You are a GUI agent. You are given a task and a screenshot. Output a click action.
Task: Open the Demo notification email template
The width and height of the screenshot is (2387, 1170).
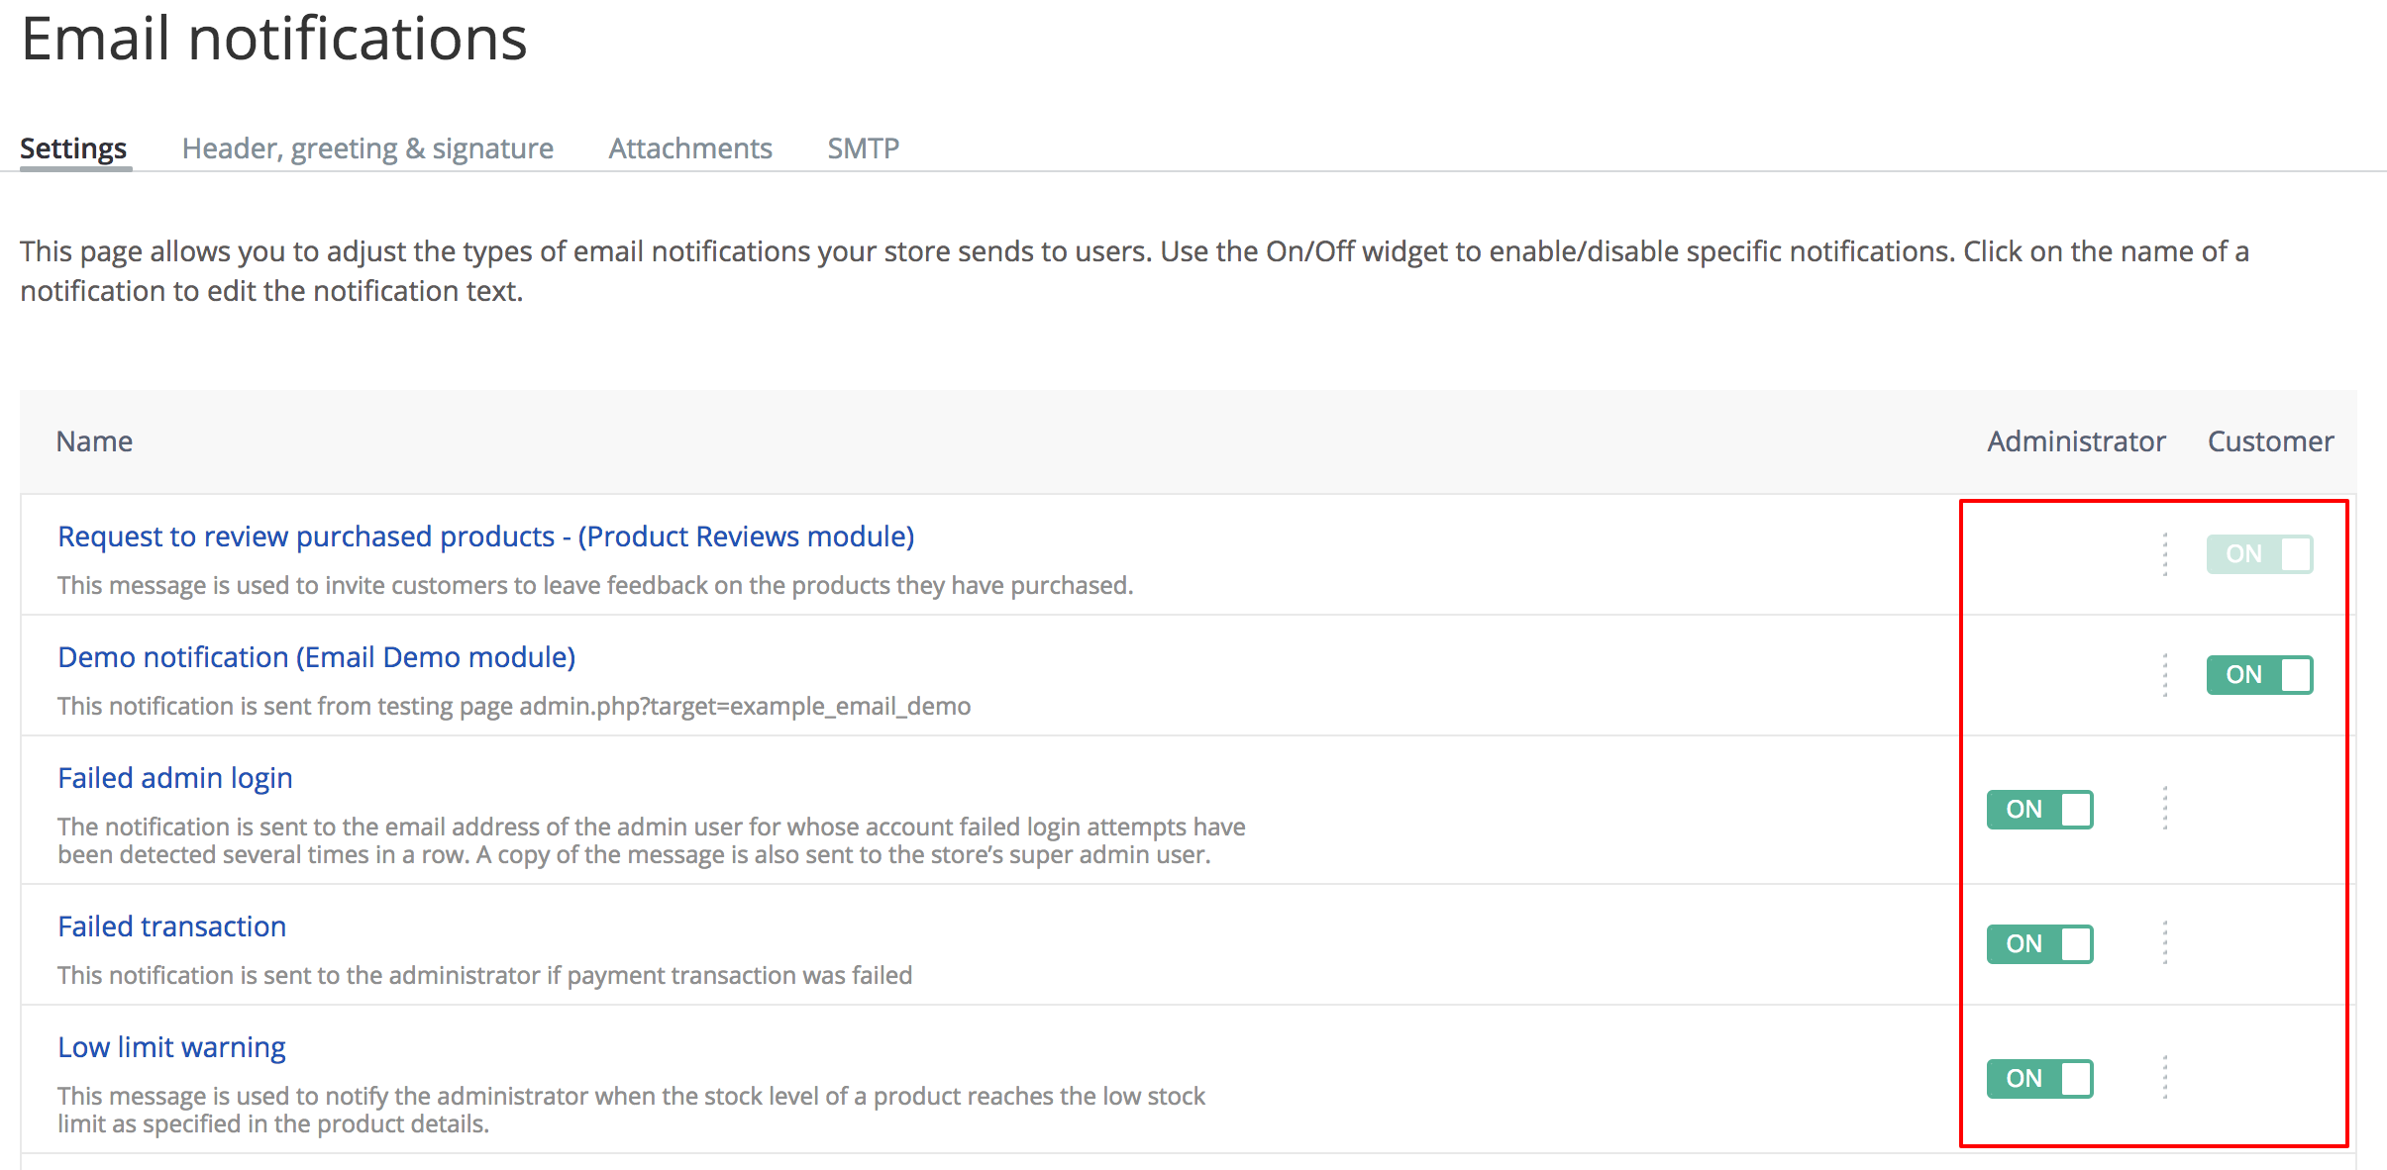[316, 656]
